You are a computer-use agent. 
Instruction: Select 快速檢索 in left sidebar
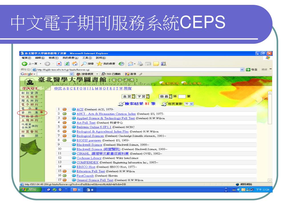coord(30,97)
